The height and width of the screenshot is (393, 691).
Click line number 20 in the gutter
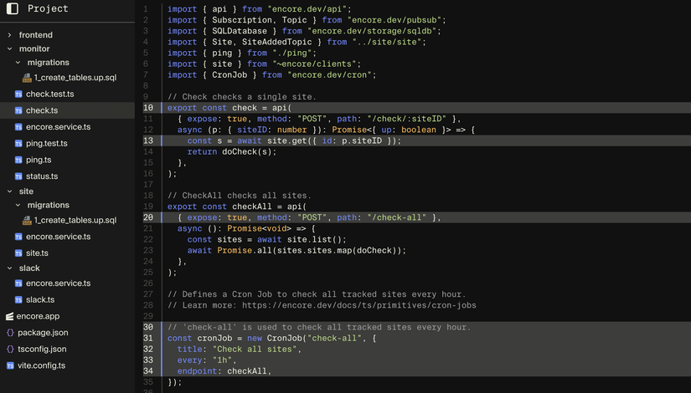(x=148, y=217)
